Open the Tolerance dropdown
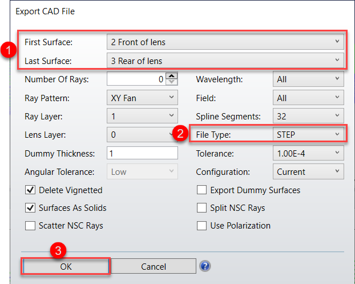Screen dimensions: 355x284 [x=308, y=153]
